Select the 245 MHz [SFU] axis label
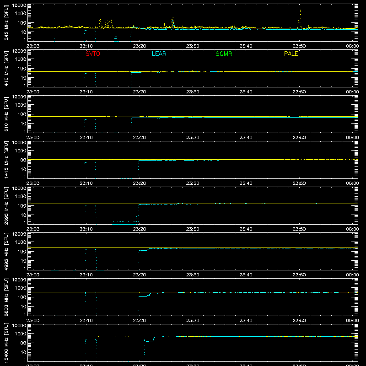Screen dimensions: 366x366 pos(6,22)
